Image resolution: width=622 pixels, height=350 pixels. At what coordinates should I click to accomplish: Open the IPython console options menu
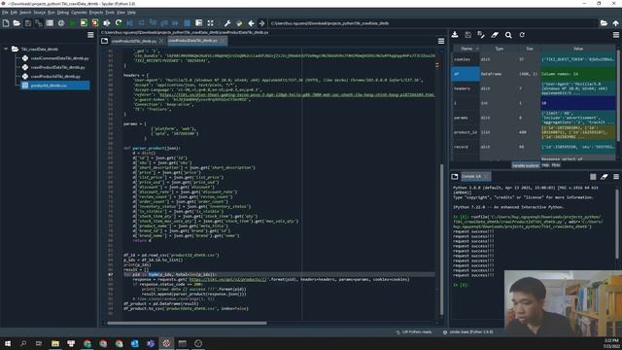615,177
